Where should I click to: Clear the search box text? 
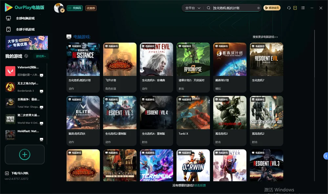[x=258, y=8]
